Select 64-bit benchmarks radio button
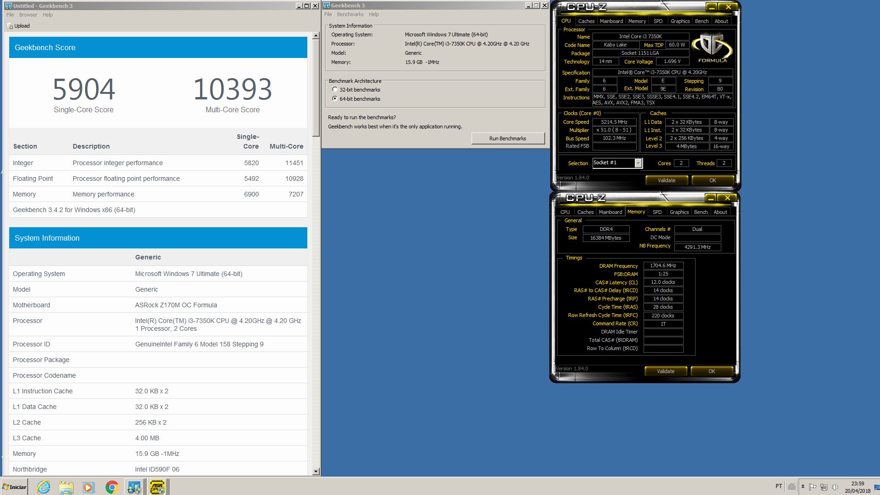The height and width of the screenshot is (495, 880). tap(335, 98)
